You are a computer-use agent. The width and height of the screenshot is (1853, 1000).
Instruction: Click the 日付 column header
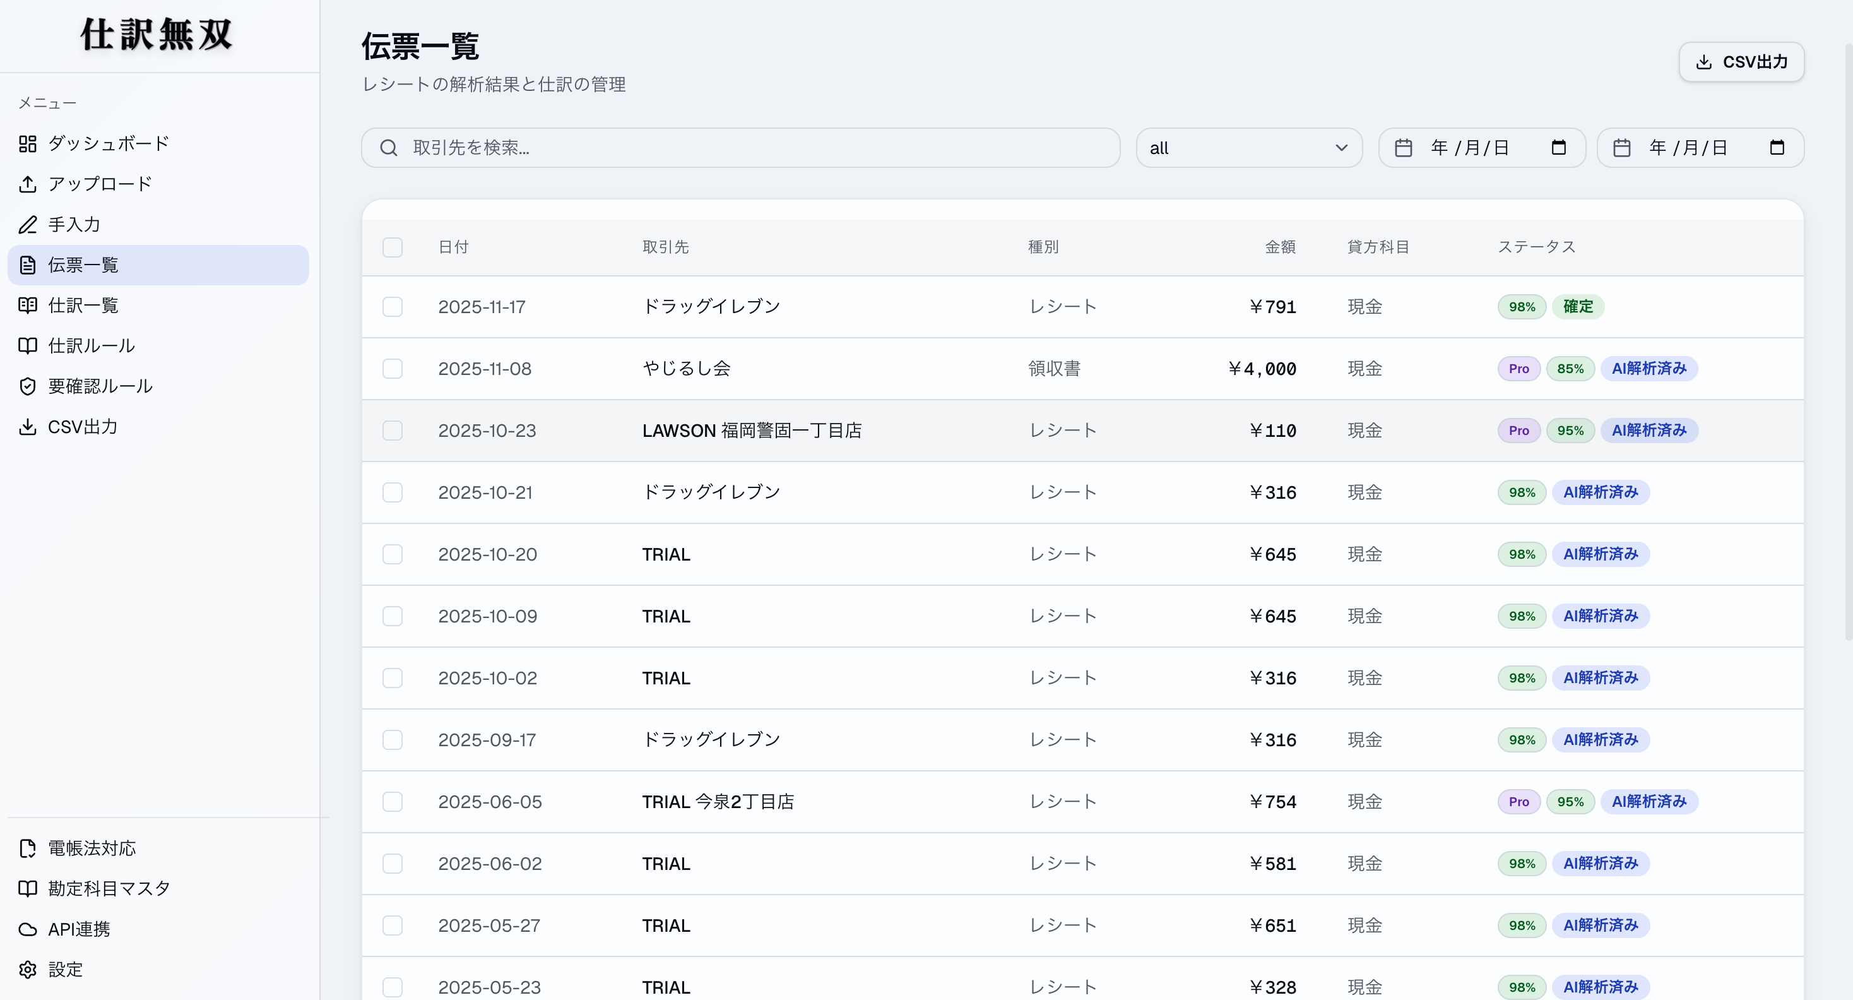coord(453,247)
